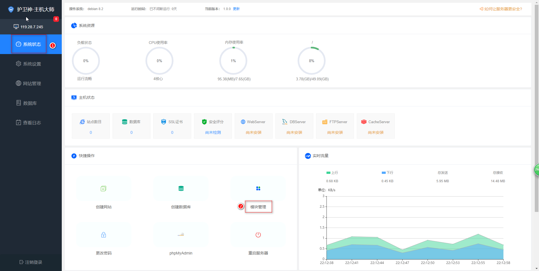Toggle the 下行 legend in traffic chart
Screen dimensions: 539x271
388,173
